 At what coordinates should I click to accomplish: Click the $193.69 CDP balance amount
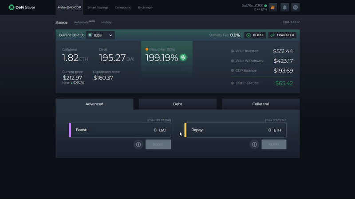click(283, 71)
